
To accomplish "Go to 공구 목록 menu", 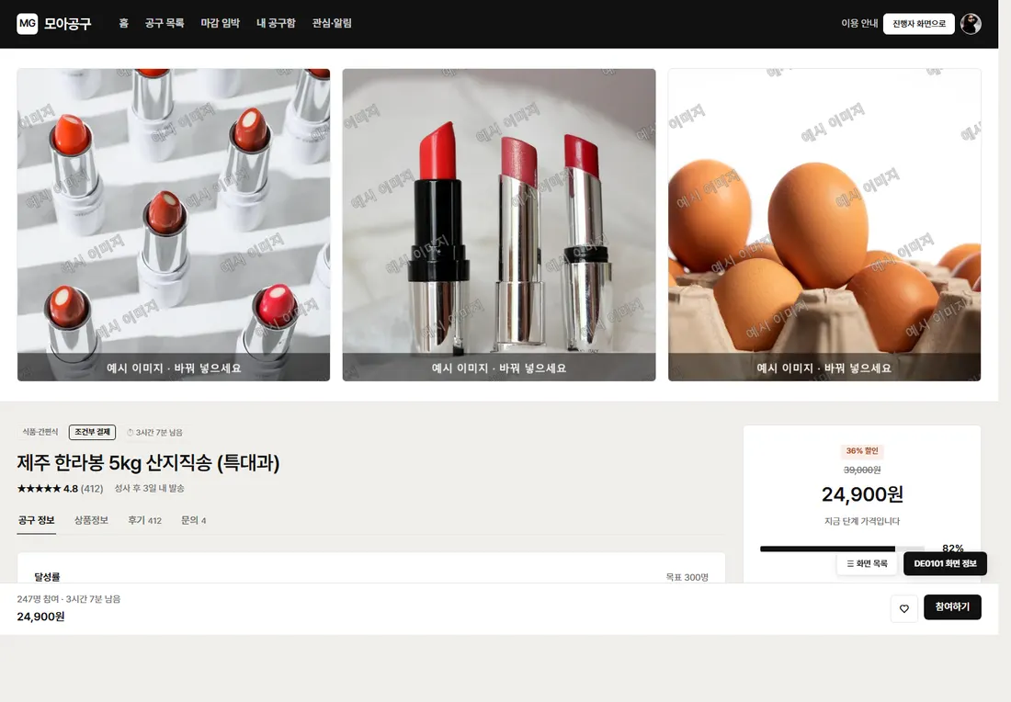I will [165, 23].
